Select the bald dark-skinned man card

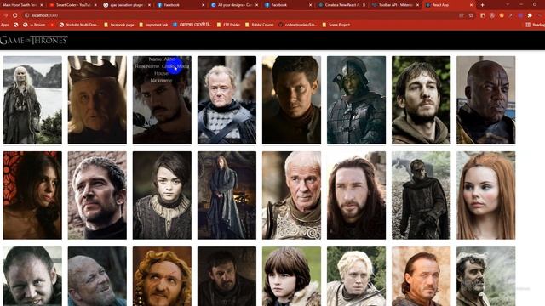[486, 100]
